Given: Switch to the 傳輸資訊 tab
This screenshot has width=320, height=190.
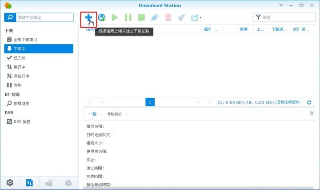Looking at the screenshot, I should pos(114,114).
